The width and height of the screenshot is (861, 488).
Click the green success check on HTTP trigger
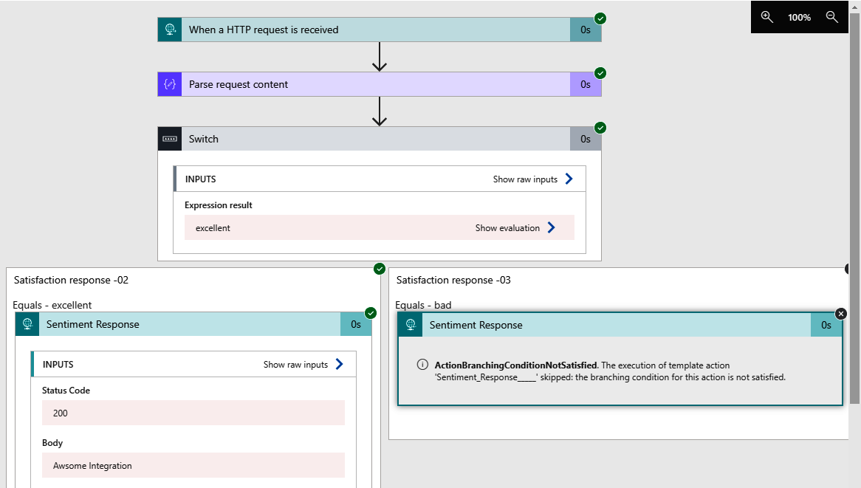click(601, 18)
